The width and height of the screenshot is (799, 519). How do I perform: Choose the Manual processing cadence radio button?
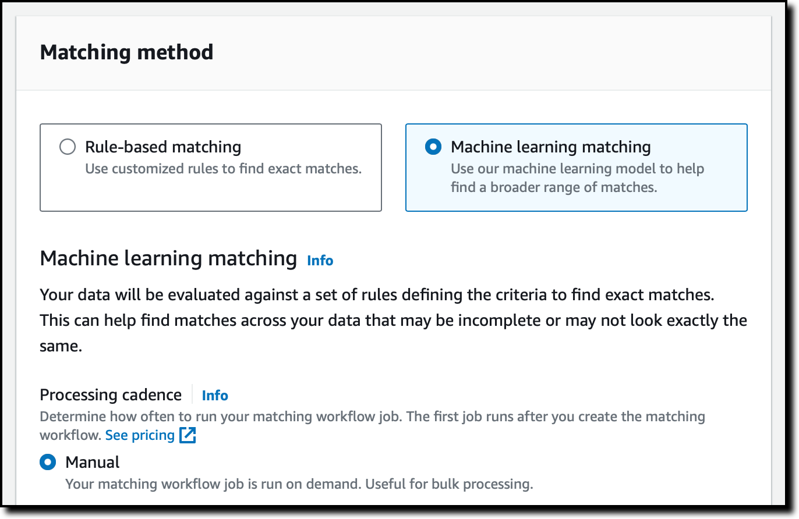pyautogui.click(x=48, y=463)
